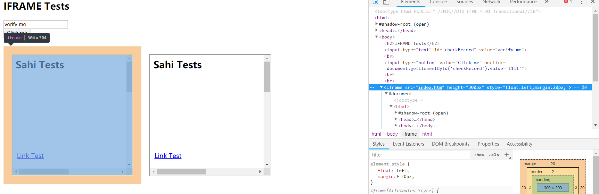This screenshot has width=599, height=194.
Task: Expand the top-level head element
Action: 377,30
